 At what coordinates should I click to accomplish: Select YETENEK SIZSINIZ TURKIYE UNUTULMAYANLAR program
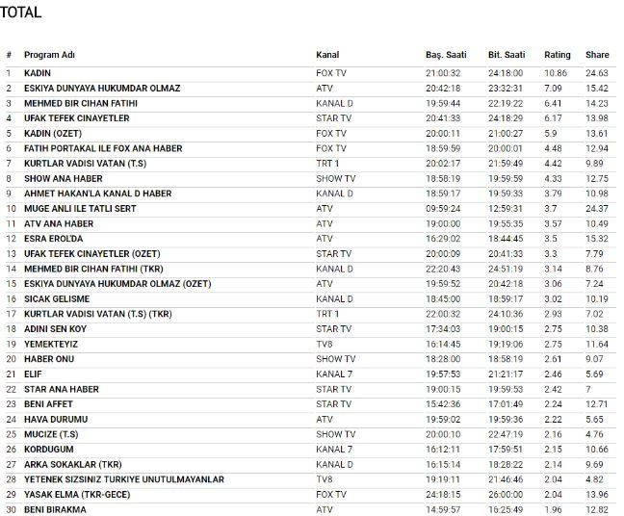[x=124, y=479]
